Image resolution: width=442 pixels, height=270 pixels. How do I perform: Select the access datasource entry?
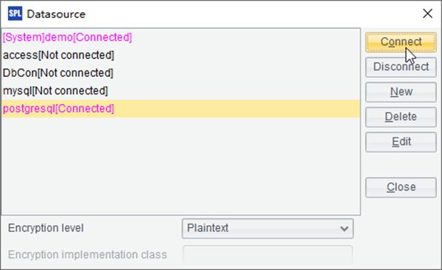(180, 55)
